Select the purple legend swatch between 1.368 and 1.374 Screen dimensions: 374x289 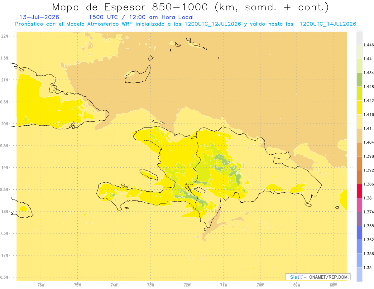(359, 219)
